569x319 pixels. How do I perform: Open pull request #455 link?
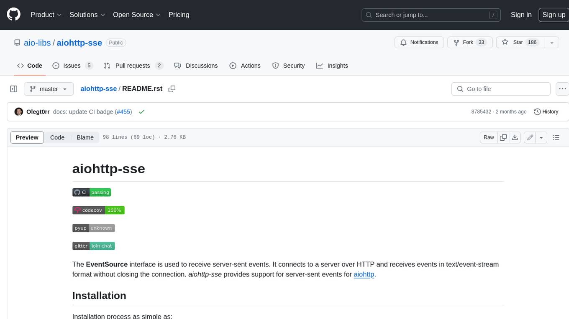pyautogui.click(x=123, y=112)
